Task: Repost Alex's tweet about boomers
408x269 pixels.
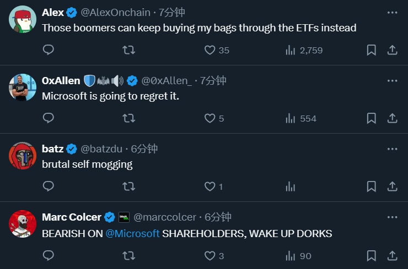Action: [128, 50]
